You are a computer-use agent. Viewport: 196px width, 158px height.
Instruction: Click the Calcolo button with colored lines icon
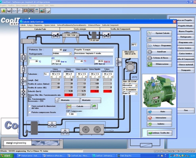pos(79,106)
